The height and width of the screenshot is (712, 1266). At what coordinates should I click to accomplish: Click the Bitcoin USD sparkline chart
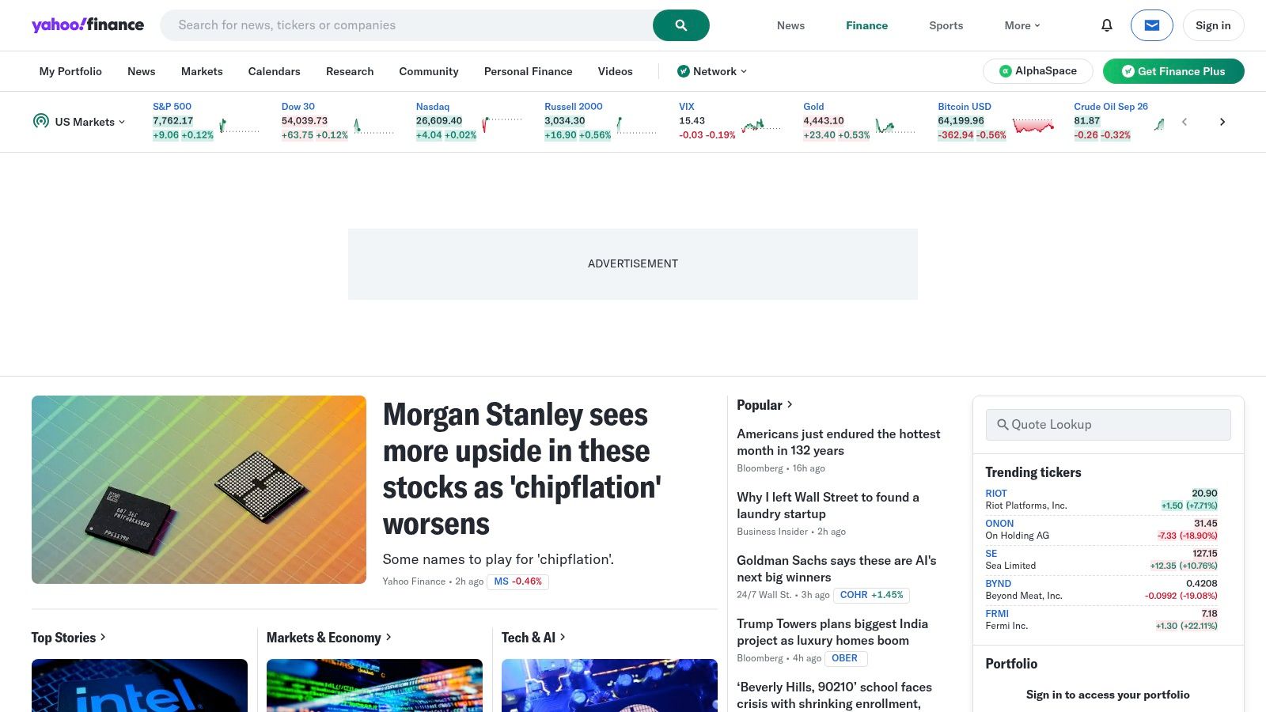click(x=1033, y=125)
